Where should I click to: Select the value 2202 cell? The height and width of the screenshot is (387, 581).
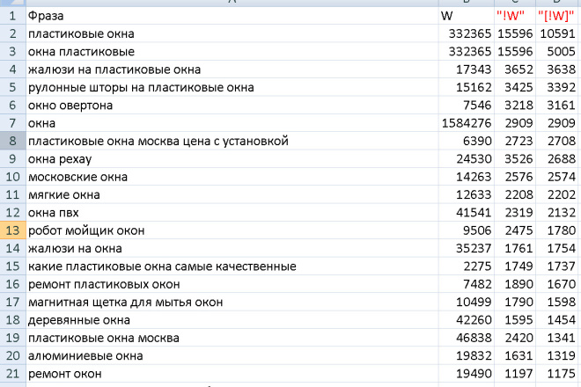(558, 194)
